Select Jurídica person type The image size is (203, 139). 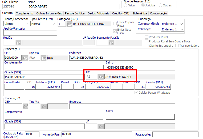pyautogui.click(x=143, y=5)
